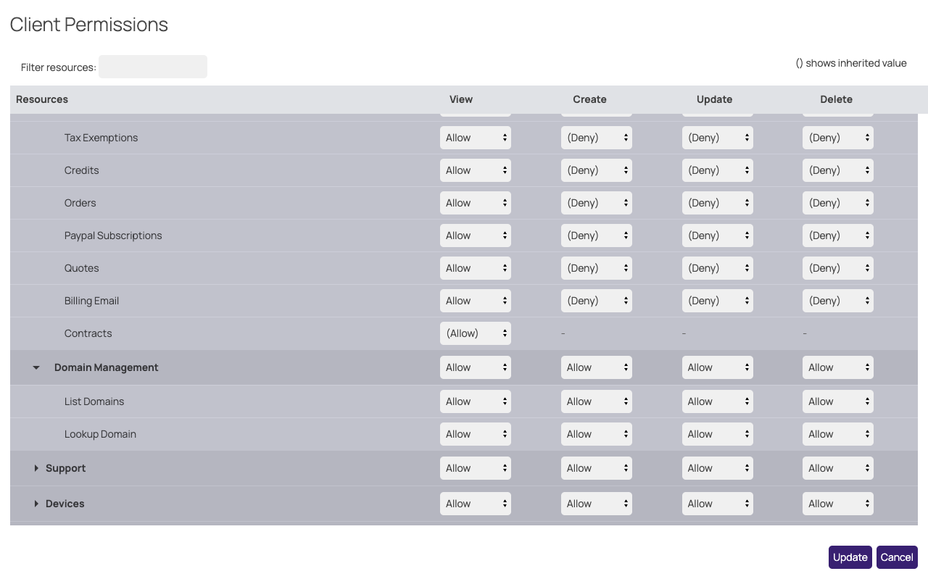The height and width of the screenshot is (579, 928).
Task: Open Tax Exemptions Update dropdown
Action: pyautogui.click(x=718, y=138)
